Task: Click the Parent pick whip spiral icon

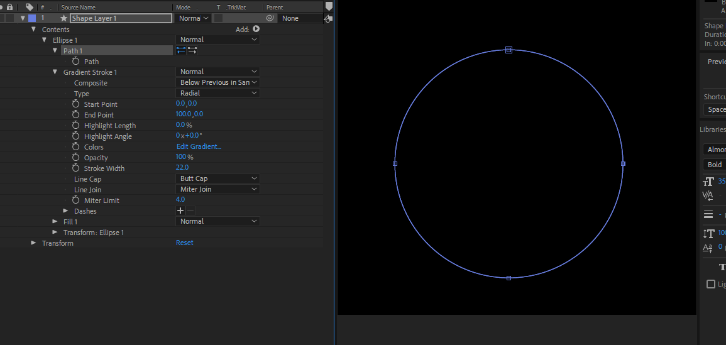Action: (x=270, y=18)
